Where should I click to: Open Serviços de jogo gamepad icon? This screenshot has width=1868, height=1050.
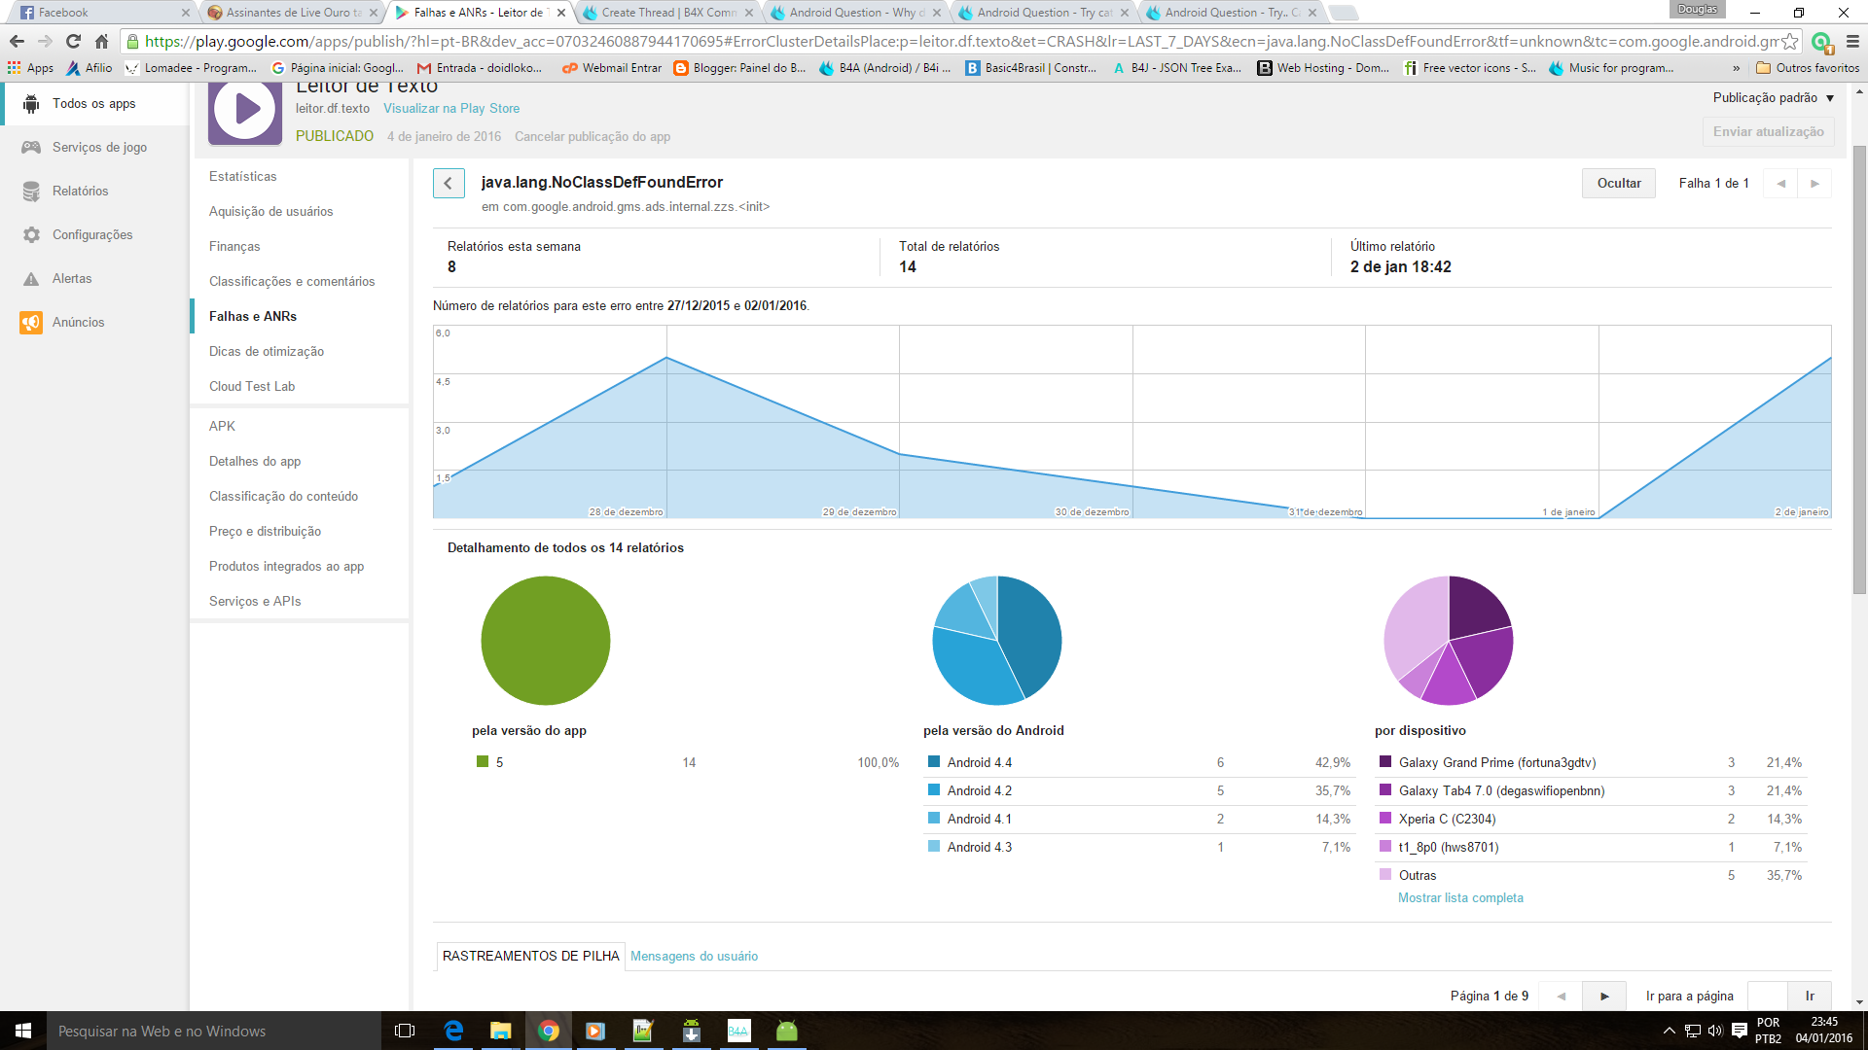[x=31, y=147]
